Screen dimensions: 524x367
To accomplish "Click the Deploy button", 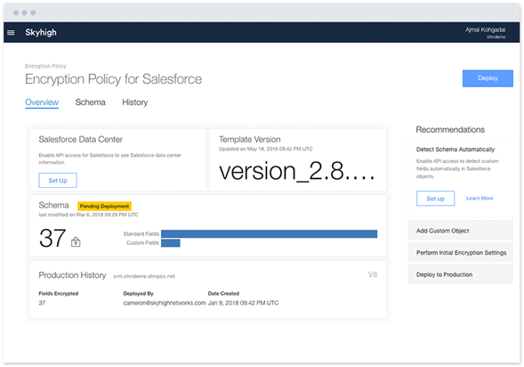I will tap(488, 78).
